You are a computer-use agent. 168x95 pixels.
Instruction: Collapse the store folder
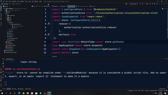coord(6,21)
